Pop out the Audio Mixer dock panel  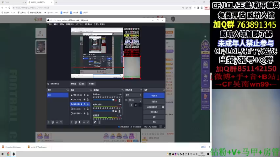pyautogui.click(x=122, y=90)
